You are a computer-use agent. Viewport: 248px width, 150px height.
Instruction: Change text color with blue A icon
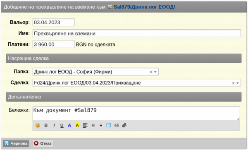pos(69,125)
